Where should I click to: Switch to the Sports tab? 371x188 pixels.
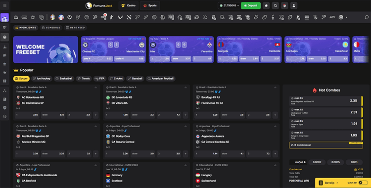coord(150,5)
